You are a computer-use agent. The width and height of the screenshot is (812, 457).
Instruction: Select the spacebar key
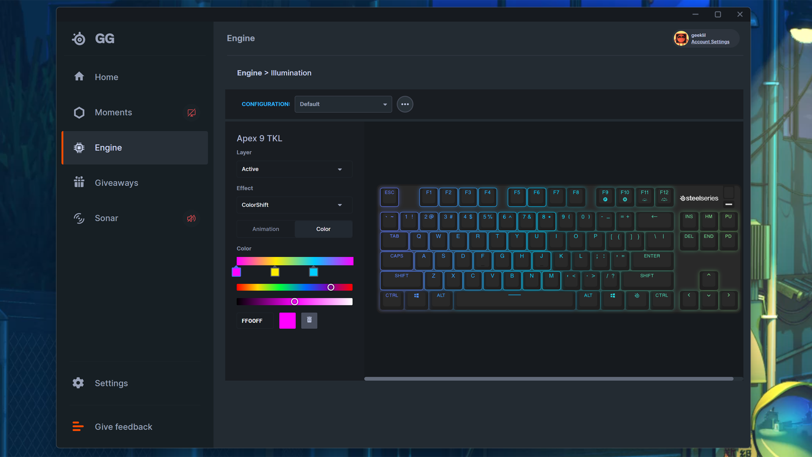pos(514,300)
